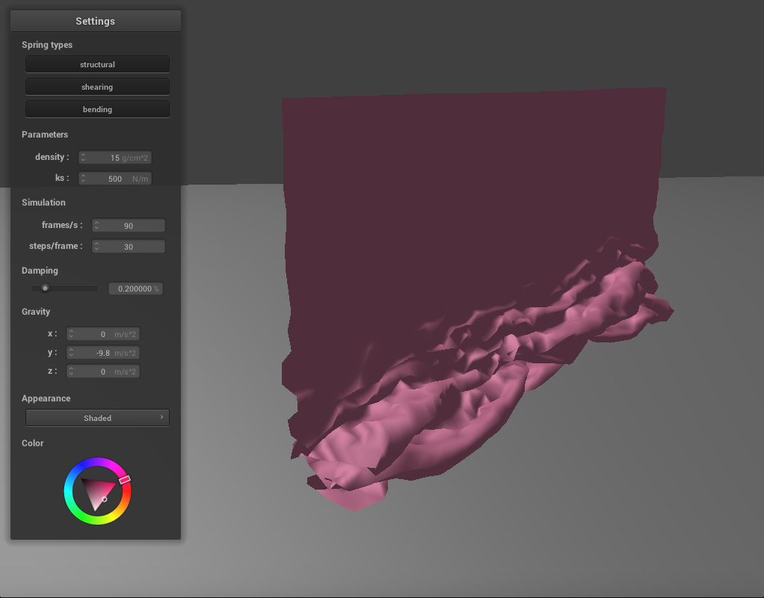Click the Settings panel title bar
764x598 pixels.
pos(96,21)
